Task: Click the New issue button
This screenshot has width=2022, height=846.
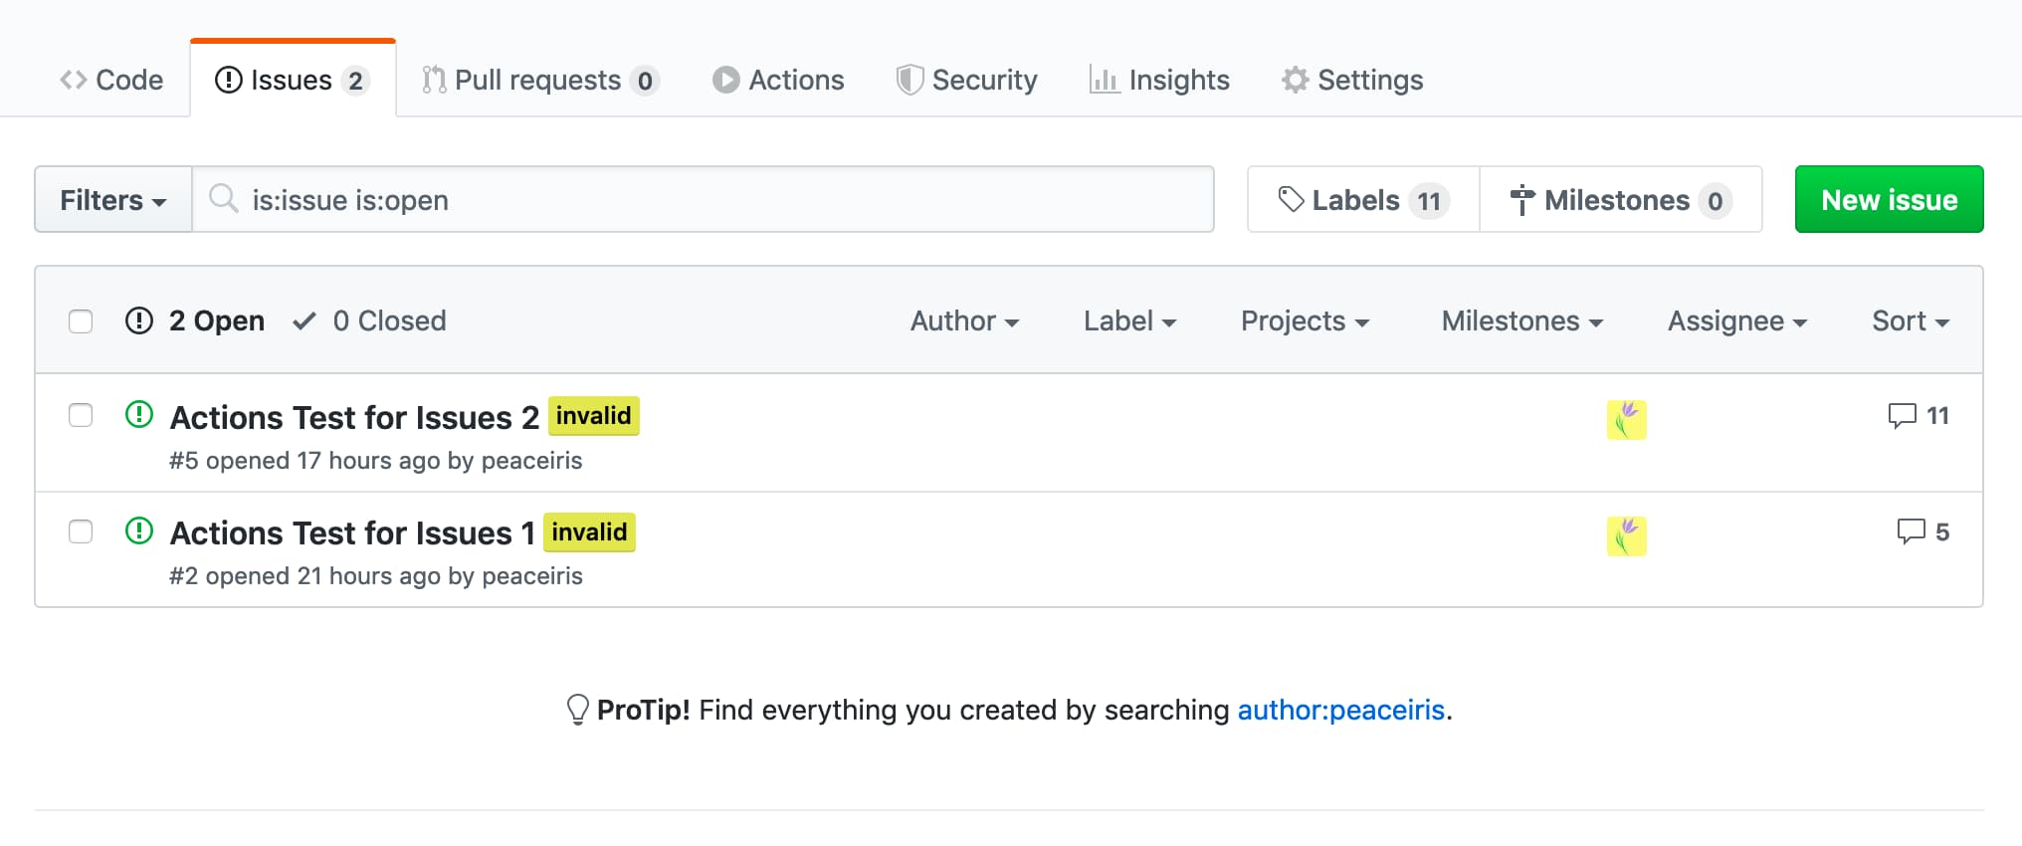Action: [x=1888, y=199]
